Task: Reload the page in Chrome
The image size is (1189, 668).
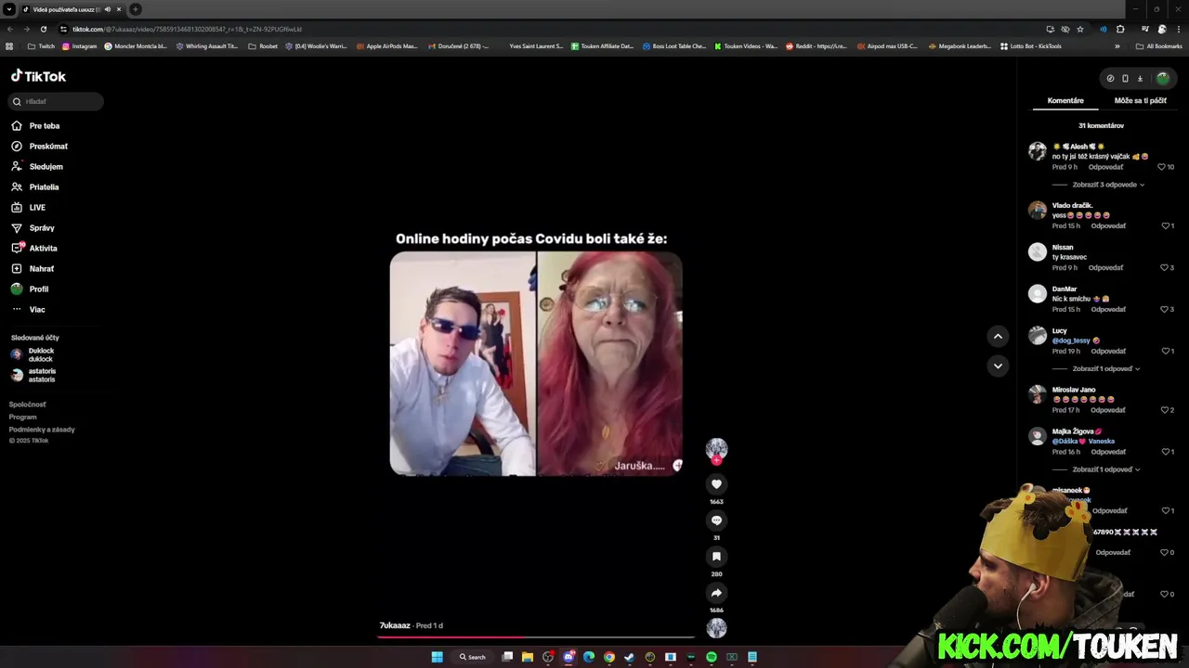Action: pos(43,29)
